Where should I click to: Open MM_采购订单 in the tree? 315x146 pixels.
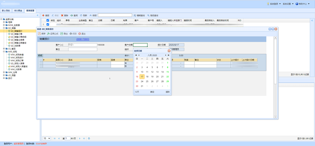[x=17, y=60]
